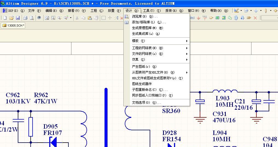Open the 工程 (C) menu
Screen dimensions: 278x147
[97, 11]
